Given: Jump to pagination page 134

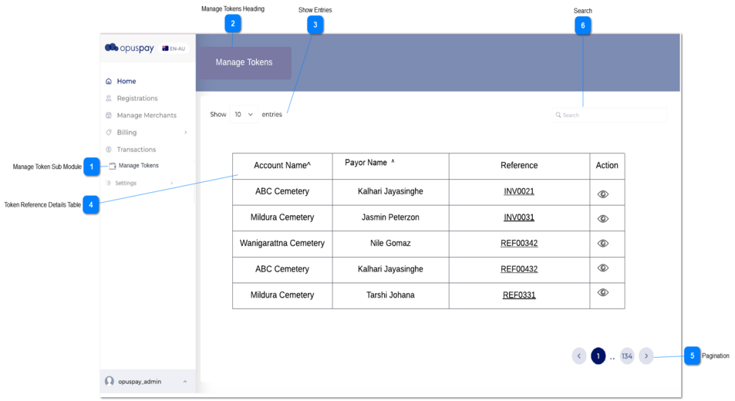Looking at the screenshot, I should 627,356.
